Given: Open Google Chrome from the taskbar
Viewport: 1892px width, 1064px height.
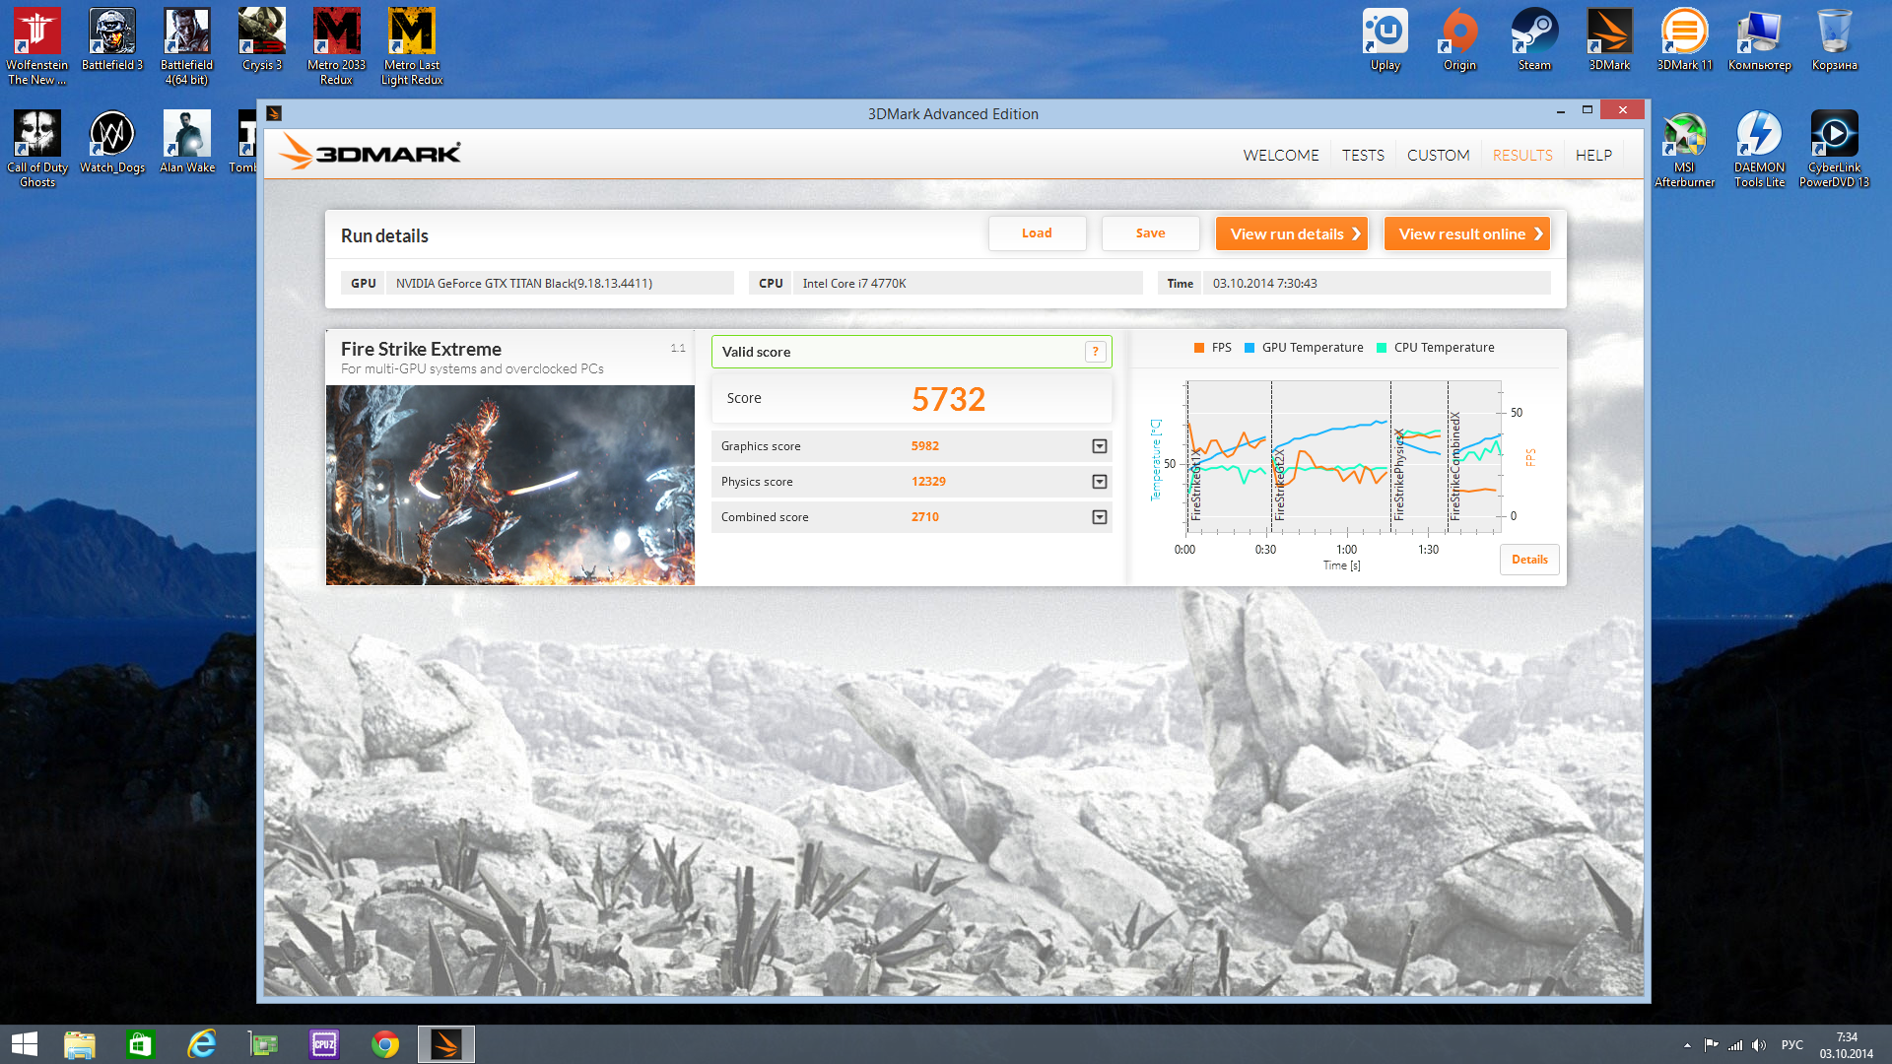Looking at the screenshot, I should click(x=385, y=1044).
